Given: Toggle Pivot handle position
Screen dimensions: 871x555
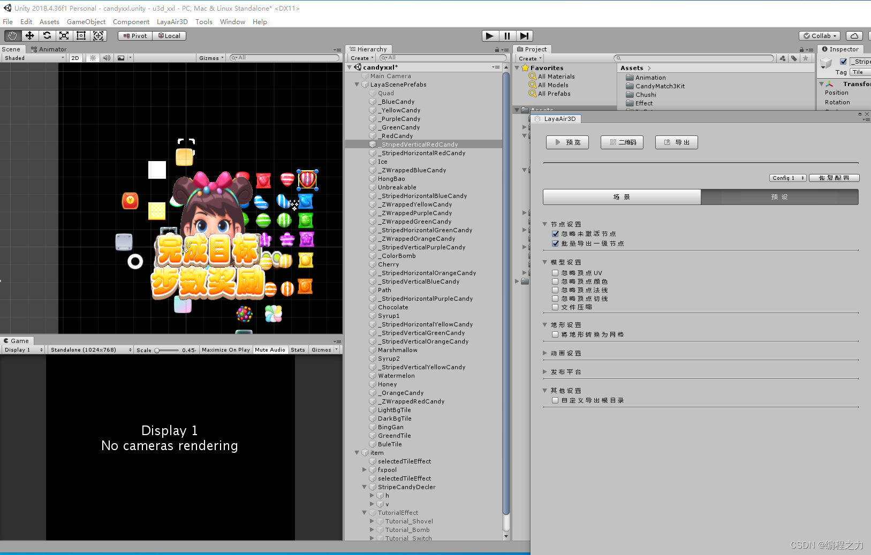Looking at the screenshot, I should (135, 36).
